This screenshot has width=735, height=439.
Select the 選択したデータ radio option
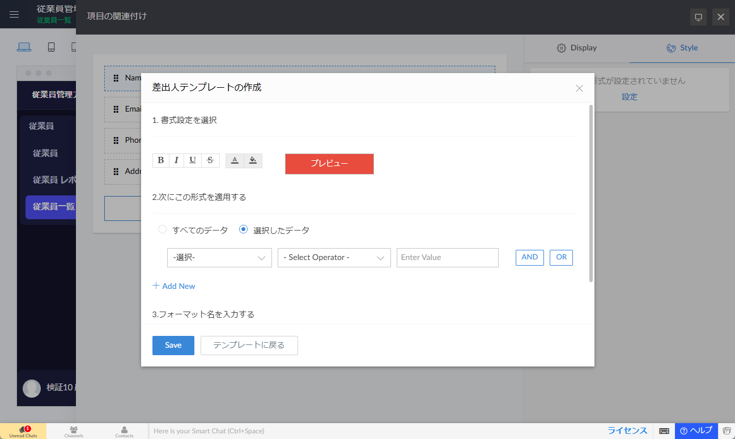[x=244, y=229]
